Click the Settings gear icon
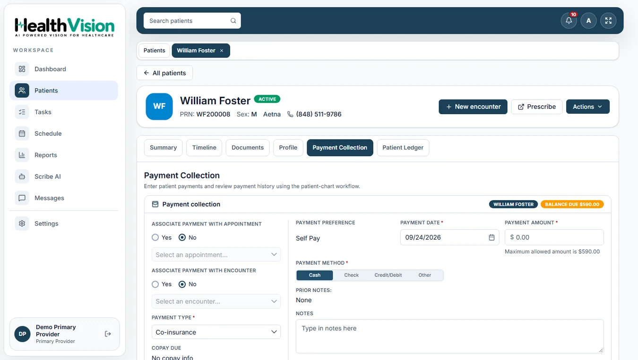This screenshot has width=638, height=360. coord(22,224)
